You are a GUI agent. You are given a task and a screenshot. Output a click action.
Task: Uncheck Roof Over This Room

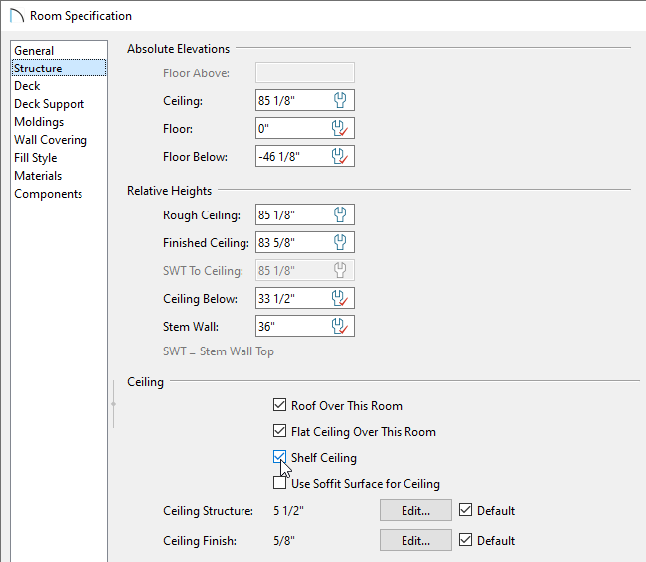[x=279, y=405]
